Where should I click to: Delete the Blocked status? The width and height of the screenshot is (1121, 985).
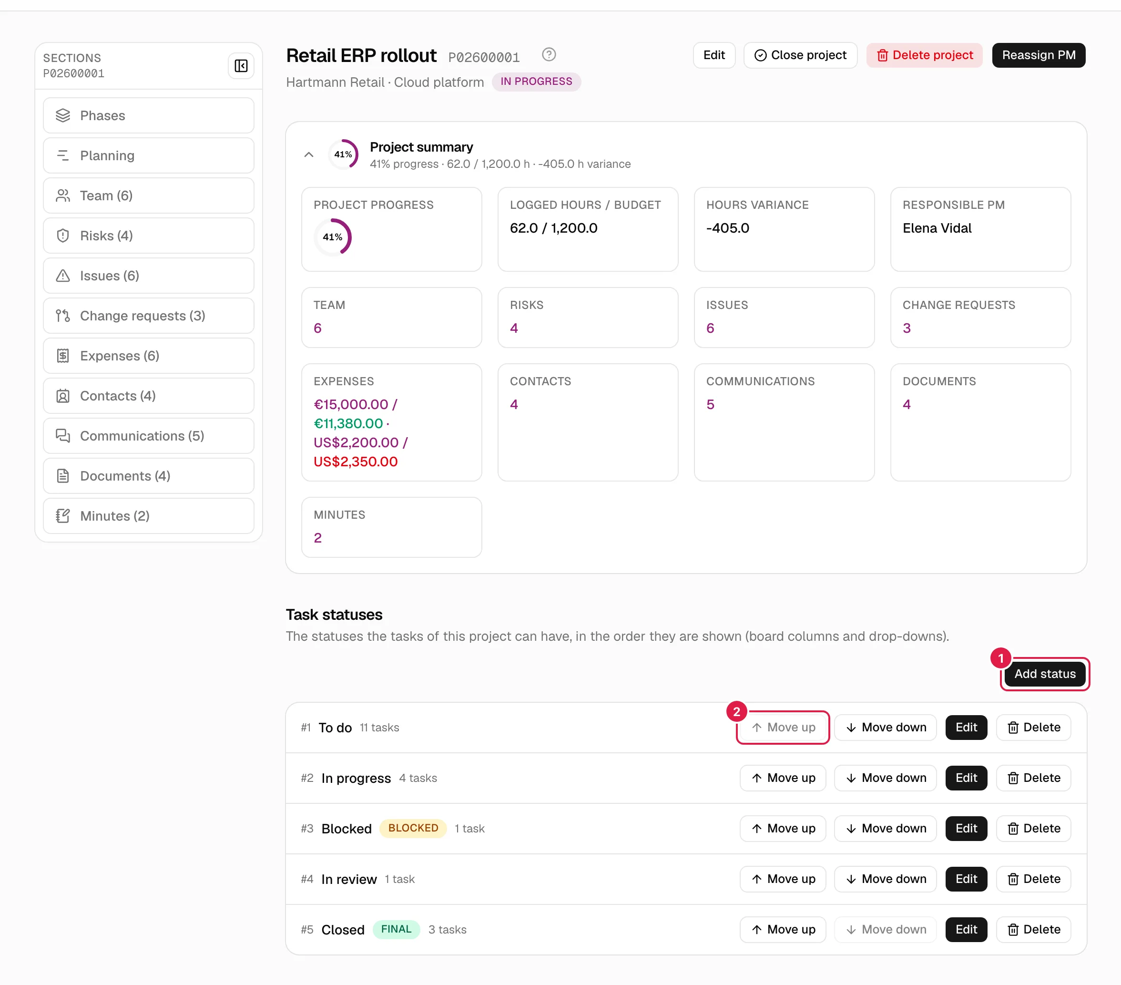1034,829
